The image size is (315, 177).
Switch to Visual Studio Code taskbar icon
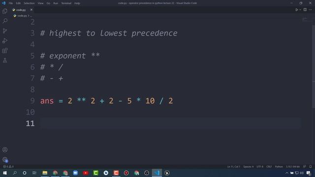point(157,173)
